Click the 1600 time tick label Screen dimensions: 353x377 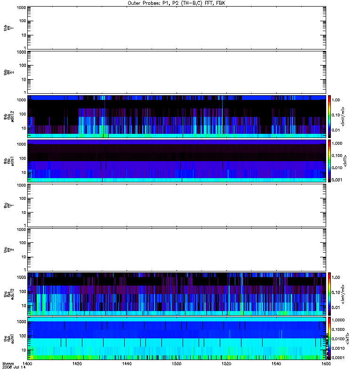(x=326, y=364)
